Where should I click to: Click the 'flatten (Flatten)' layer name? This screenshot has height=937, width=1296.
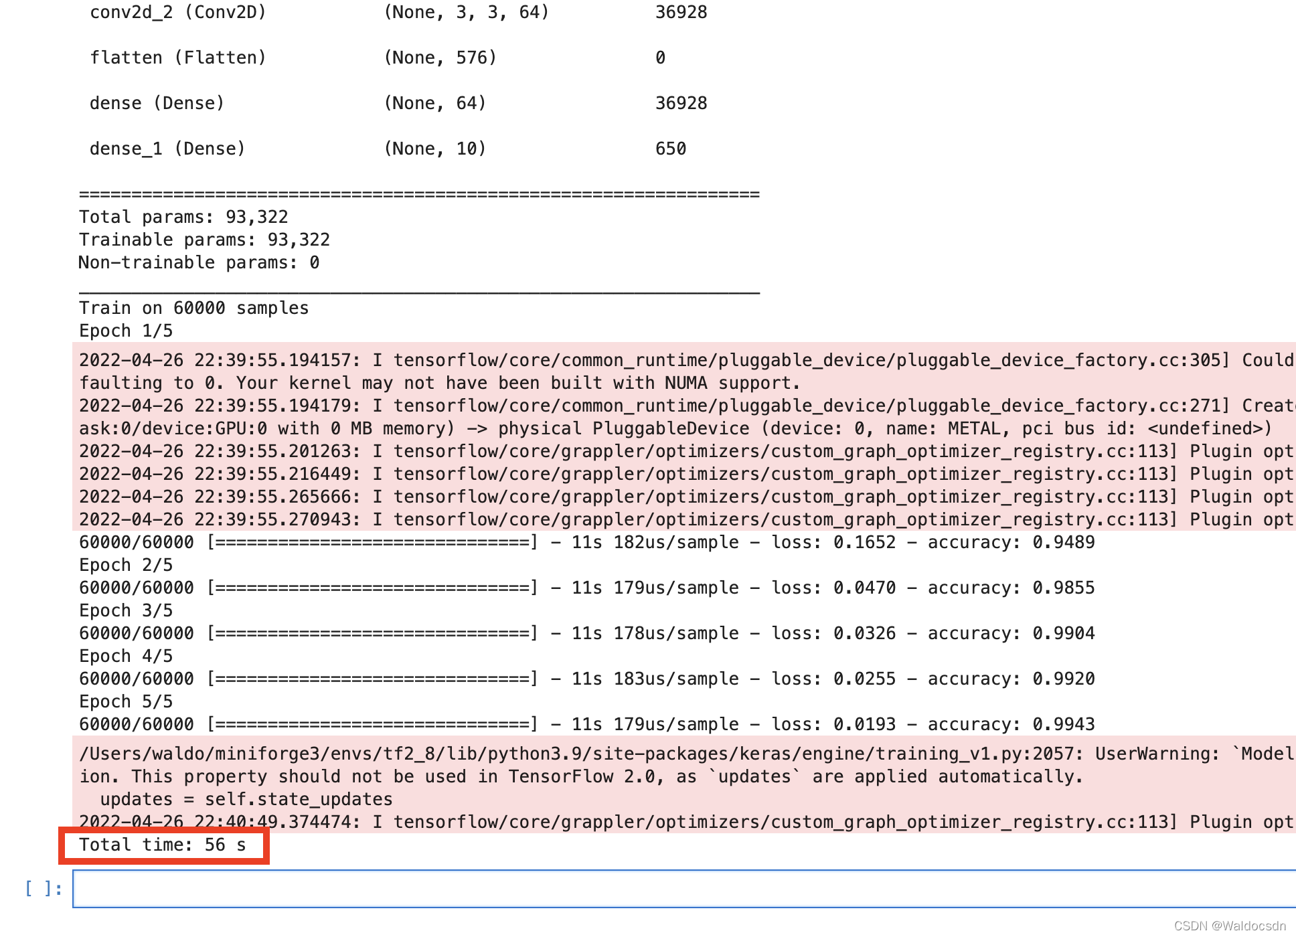(x=178, y=58)
